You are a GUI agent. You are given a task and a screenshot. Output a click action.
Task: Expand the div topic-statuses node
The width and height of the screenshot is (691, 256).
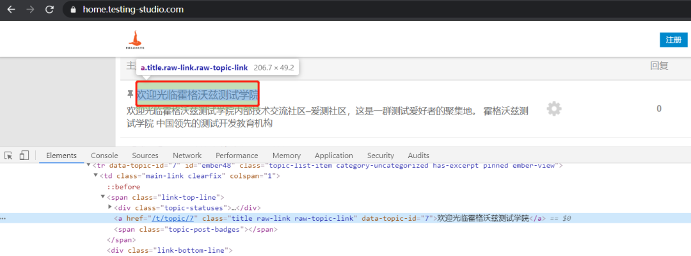point(110,207)
